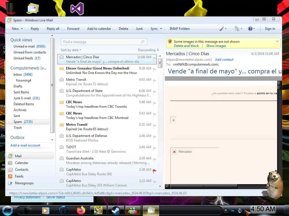The image size is (289, 216).
Task: Open Firefox from the taskbar
Action: tap(81, 210)
